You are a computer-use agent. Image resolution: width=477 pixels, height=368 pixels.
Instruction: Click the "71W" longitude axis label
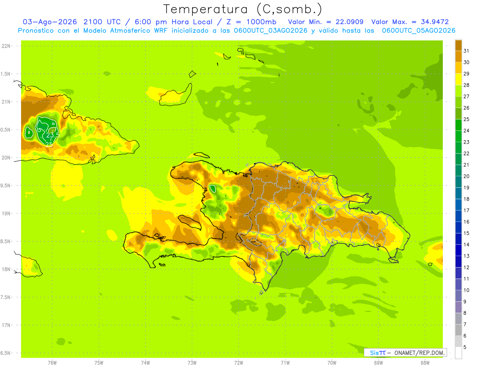coord(285,363)
